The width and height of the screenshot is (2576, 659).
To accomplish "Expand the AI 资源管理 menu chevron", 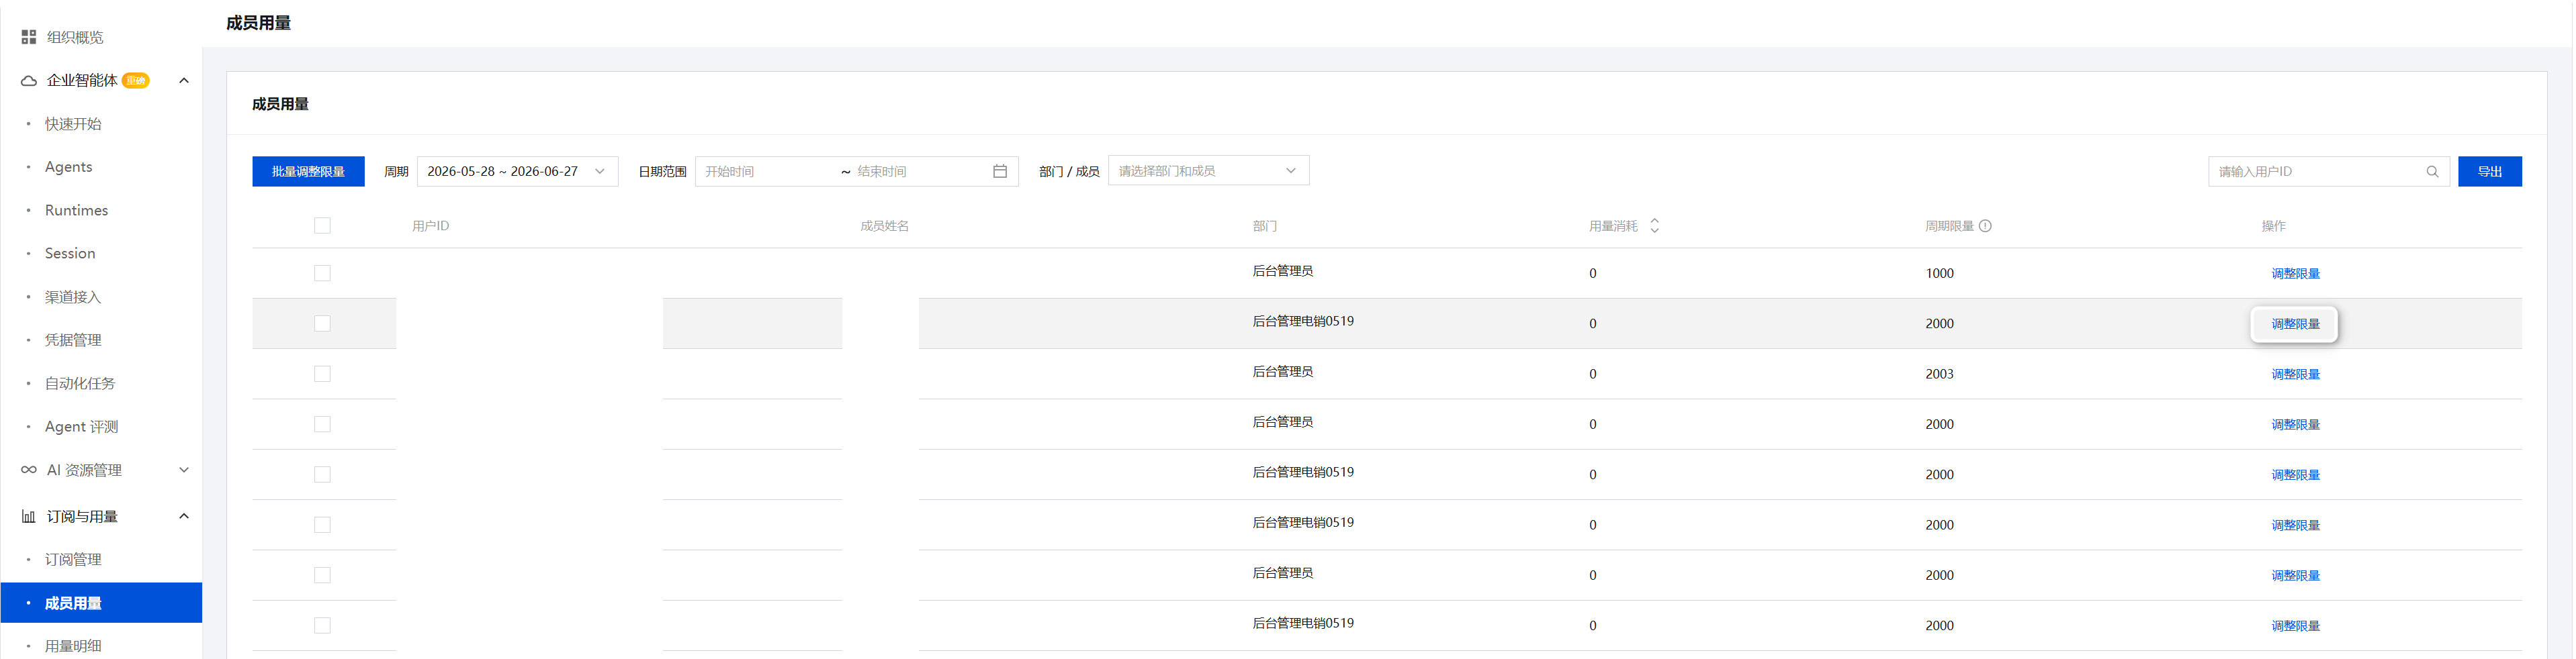I will point(184,469).
